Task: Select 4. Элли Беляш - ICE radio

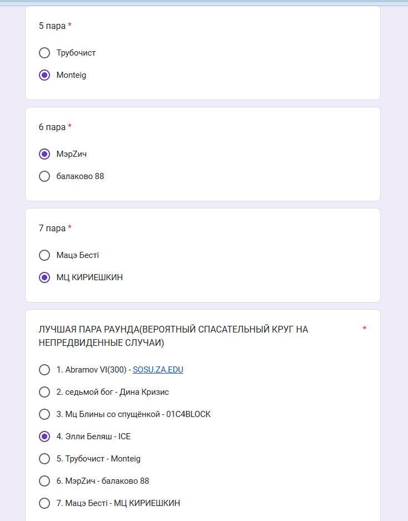Action: click(44, 436)
